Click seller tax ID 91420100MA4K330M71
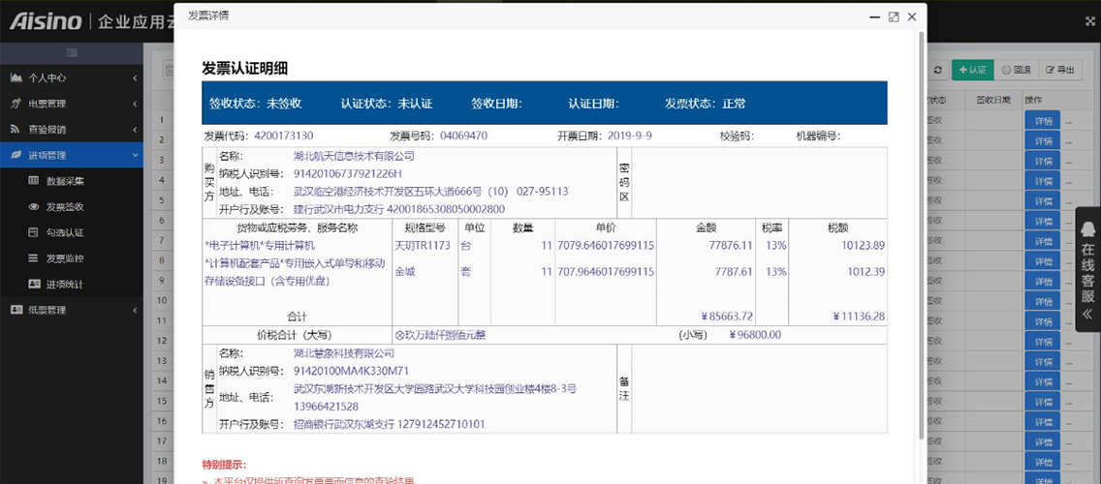Image resolution: width=1101 pixels, height=484 pixels. pyautogui.click(x=351, y=371)
